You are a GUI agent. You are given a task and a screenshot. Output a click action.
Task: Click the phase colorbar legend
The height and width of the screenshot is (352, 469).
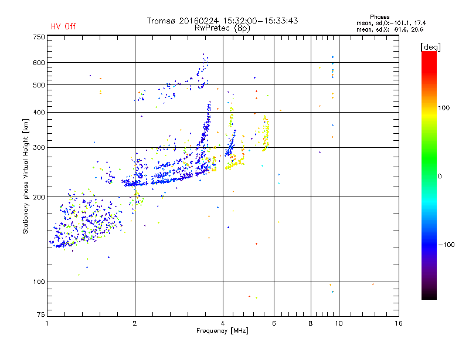429,175
